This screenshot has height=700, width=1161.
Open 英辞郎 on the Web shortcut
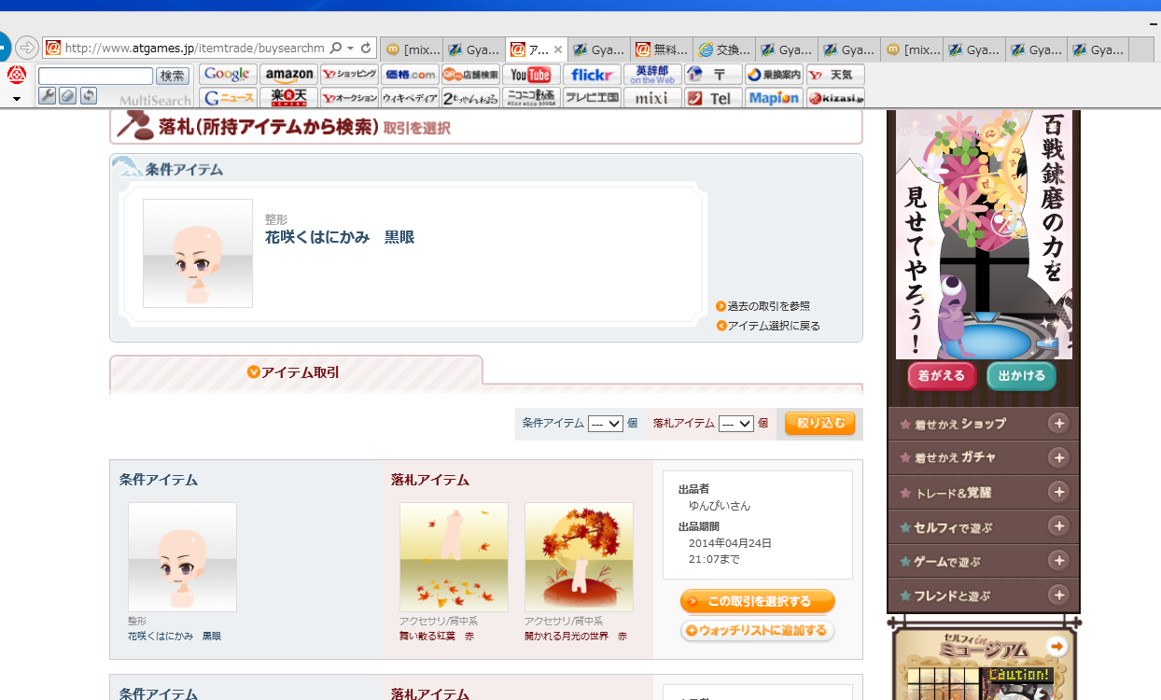click(652, 75)
